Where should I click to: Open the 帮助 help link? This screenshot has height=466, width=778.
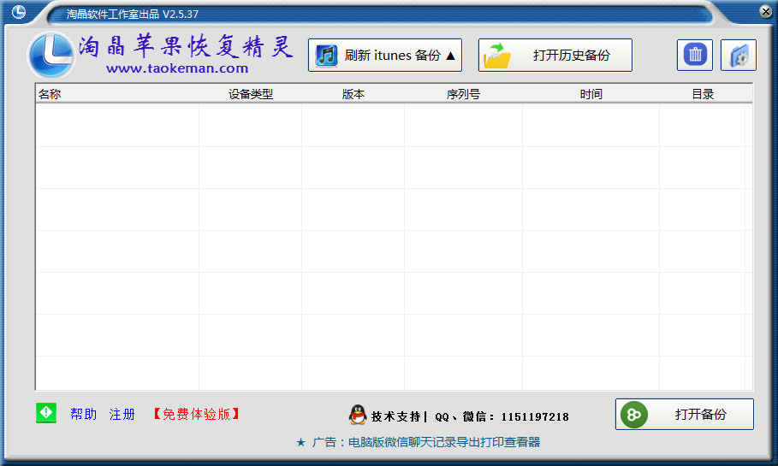[83, 414]
